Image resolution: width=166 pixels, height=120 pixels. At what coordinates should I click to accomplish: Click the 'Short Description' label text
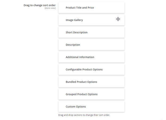76,33
